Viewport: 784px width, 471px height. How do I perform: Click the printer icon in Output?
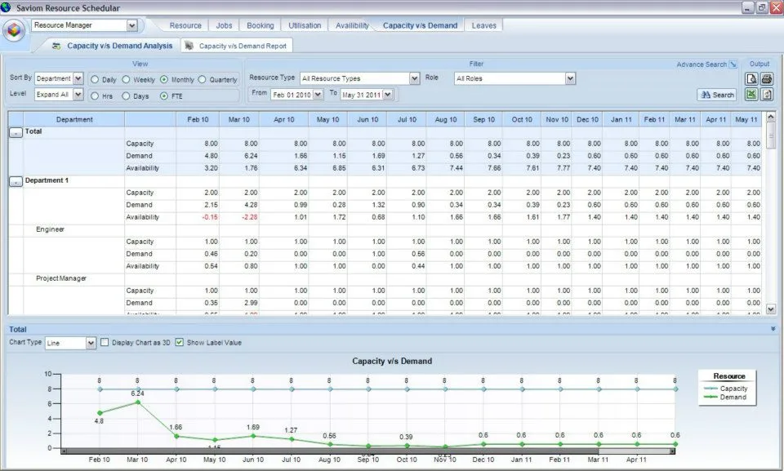coord(767,79)
